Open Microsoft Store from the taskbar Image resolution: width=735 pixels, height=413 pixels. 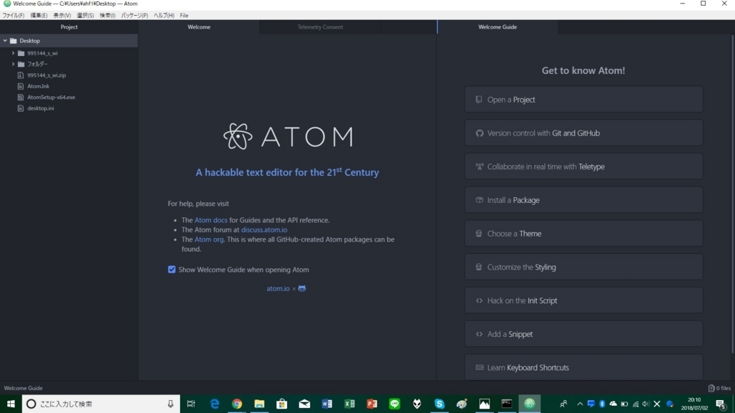tap(281, 404)
